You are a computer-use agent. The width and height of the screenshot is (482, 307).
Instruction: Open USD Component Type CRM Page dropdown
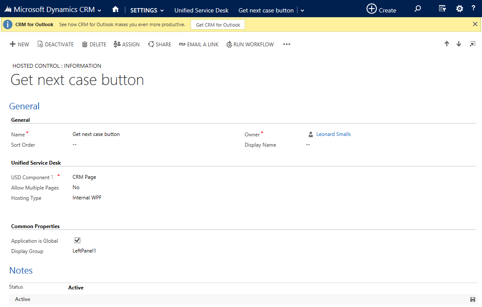[84, 177]
